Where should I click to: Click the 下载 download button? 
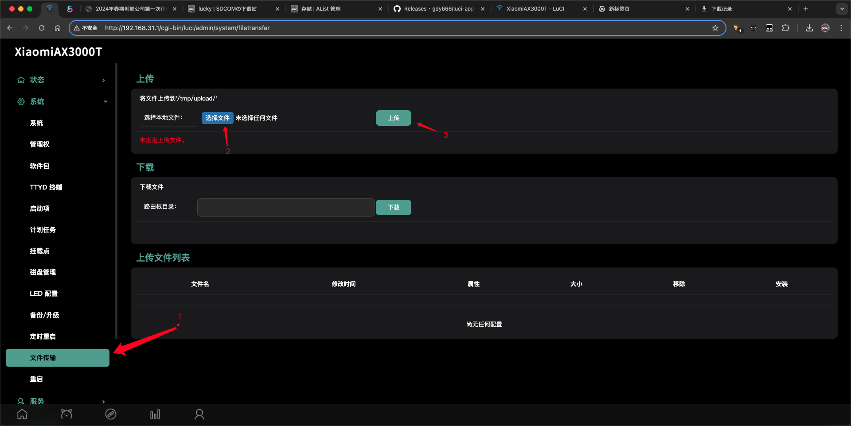click(394, 207)
